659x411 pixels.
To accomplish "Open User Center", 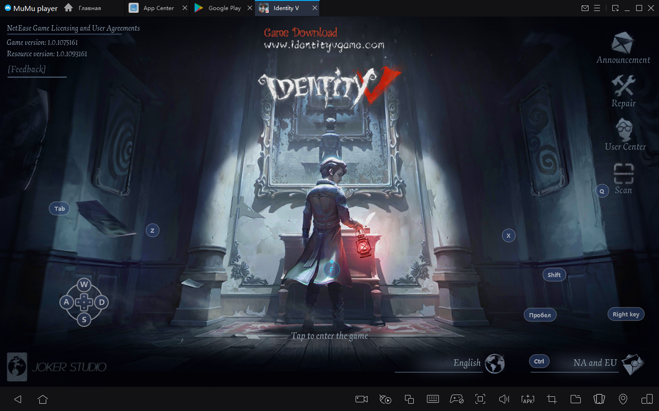I will click(x=624, y=130).
